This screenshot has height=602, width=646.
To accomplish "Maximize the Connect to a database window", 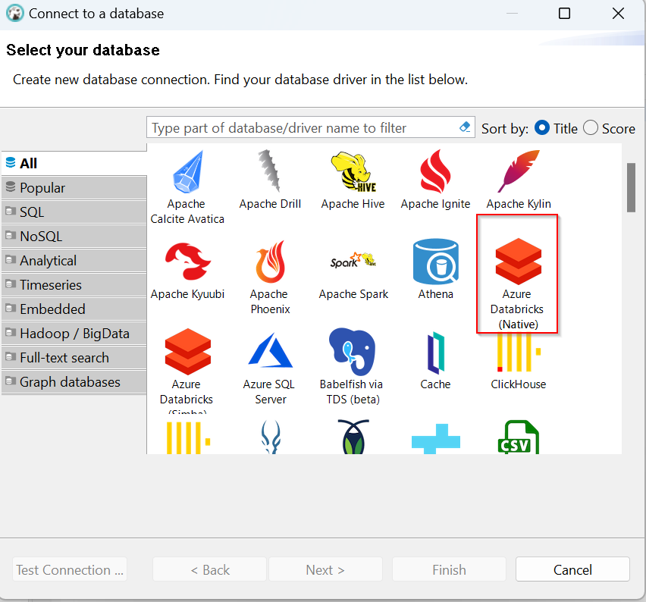I will click(x=564, y=14).
